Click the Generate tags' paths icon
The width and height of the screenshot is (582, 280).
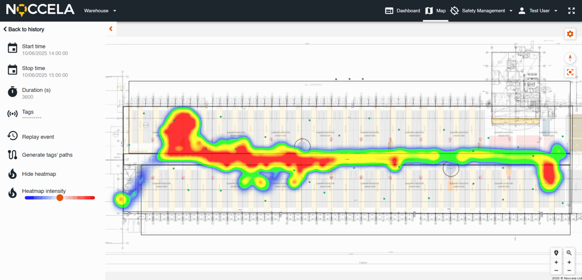pyautogui.click(x=12, y=155)
